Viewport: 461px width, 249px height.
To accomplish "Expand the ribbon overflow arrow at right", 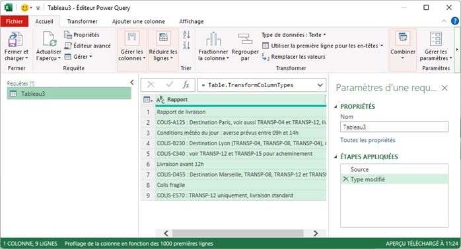I will click(457, 50).
